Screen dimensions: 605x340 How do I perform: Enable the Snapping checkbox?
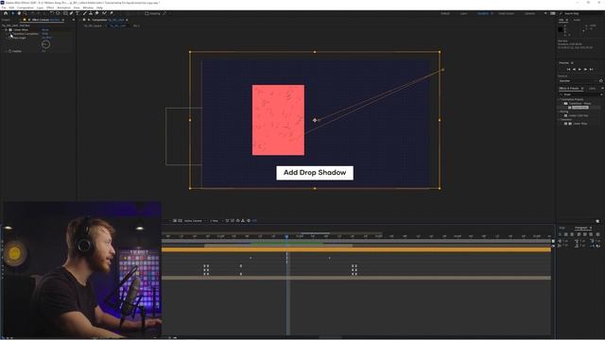[147, 13]
